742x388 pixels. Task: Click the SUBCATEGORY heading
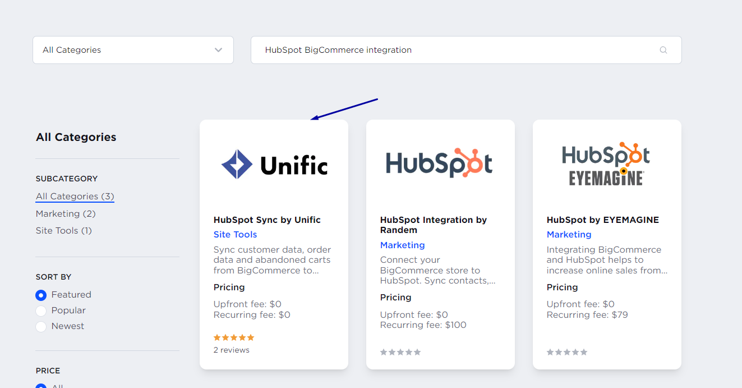click(67, 179)
